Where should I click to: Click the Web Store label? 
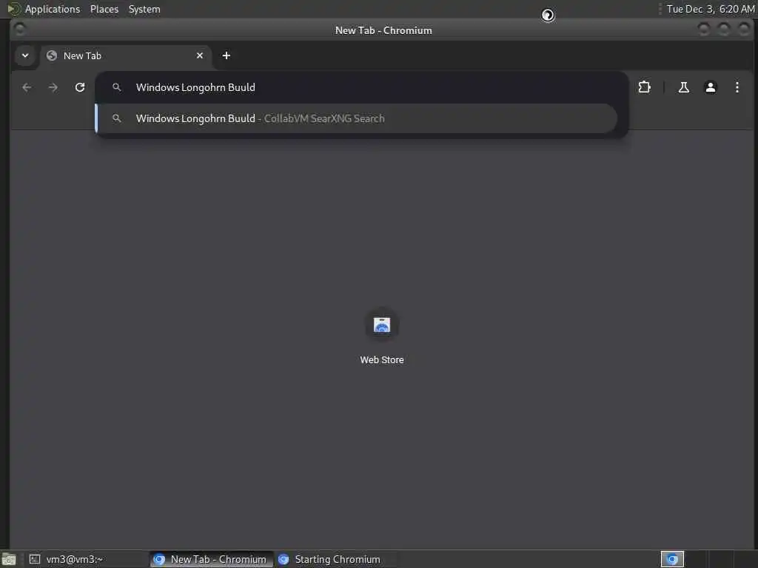382,360
